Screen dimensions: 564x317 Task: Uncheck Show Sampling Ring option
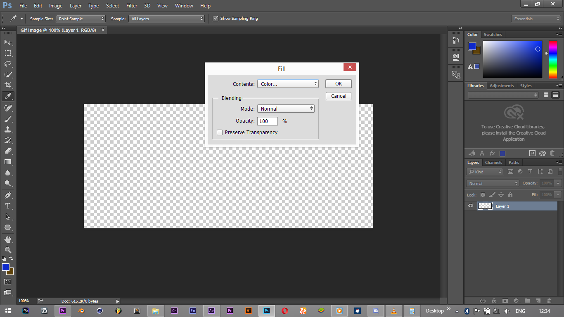click(216, 19)
